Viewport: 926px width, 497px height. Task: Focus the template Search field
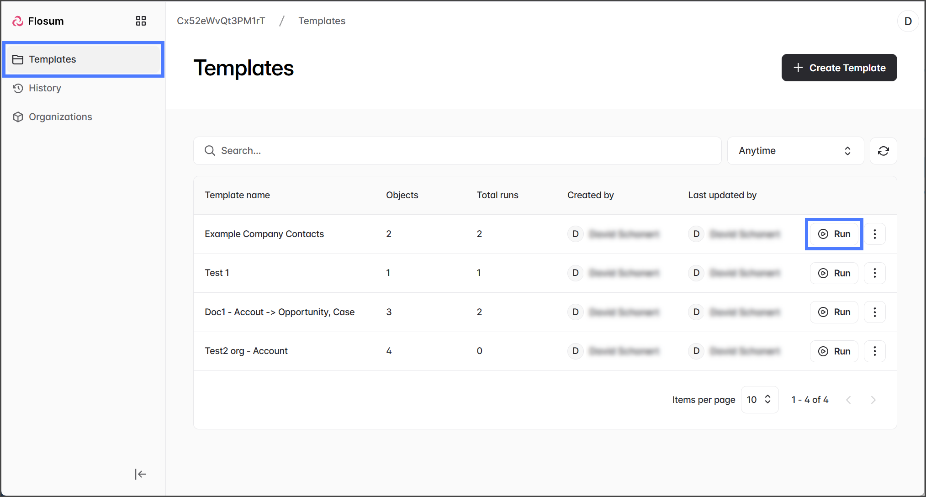pyautogui.click(x=457, y=151)
